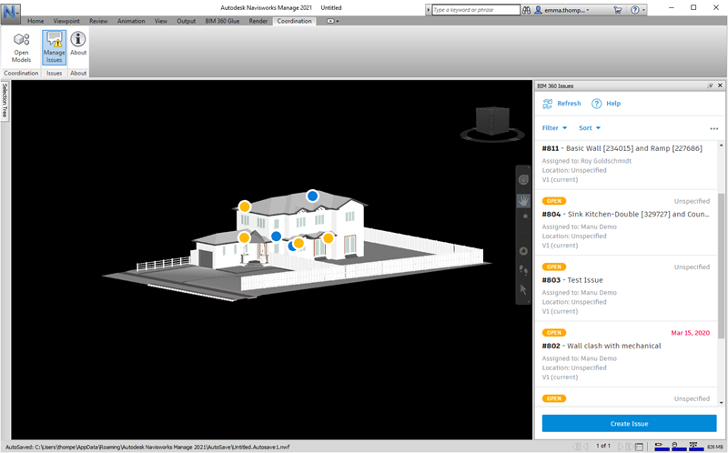Viewport: 728px width, 453px height.
Task: Click the OPEN badge on issue #803
Action: 554,267
